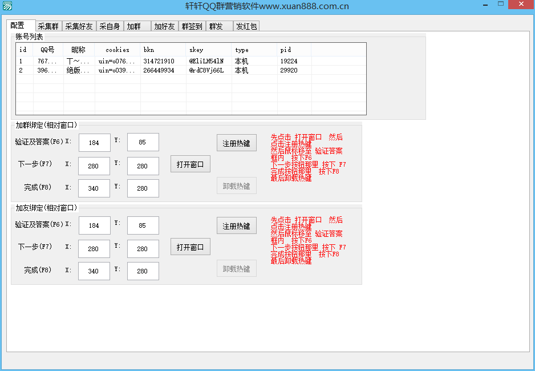This screenshot has height=371, width=535.
Task: Close the 轩轩QQ群营销软件 window
Action: [521, 4]
